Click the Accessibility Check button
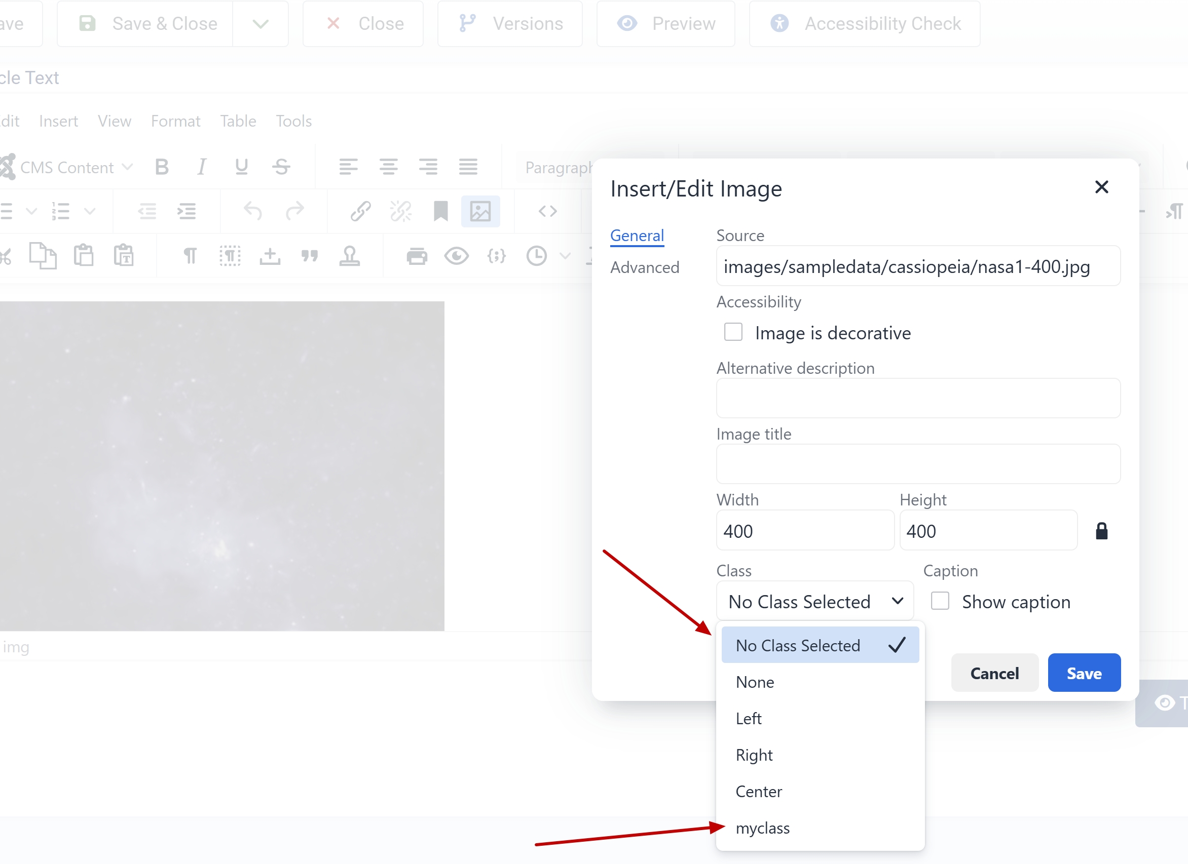Viewport: 1188px width, 864px height. [x=864, y=23]
